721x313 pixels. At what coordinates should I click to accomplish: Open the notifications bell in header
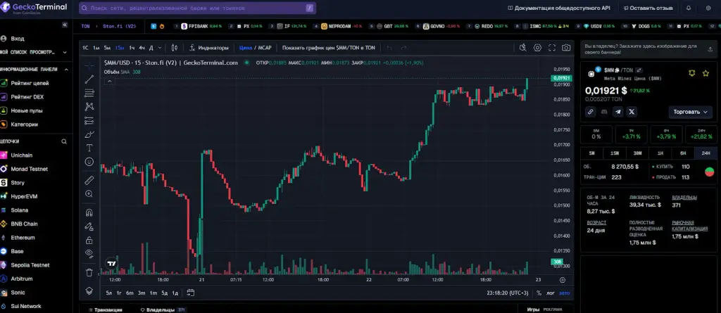click(x=689, y=8)
